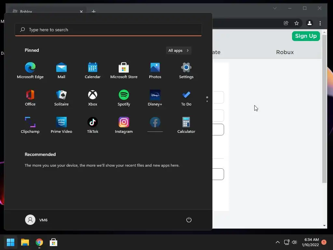This screenshot has height=250, width=333.
Task: Click the Chrome page vertical scrollbar
Action: [324, 108]
